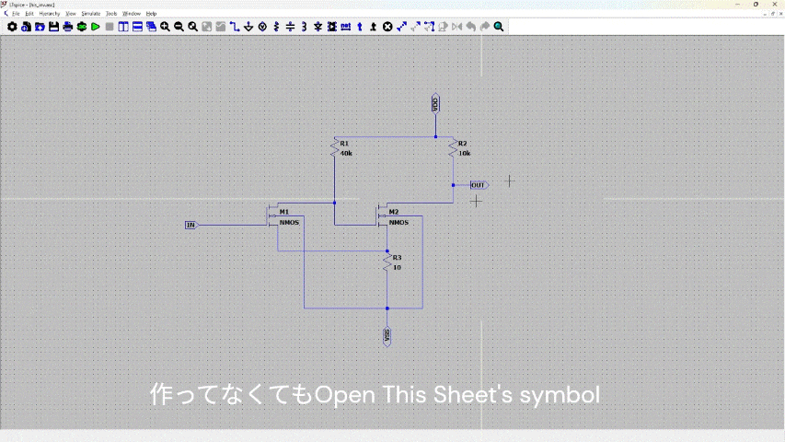Open Find with the rightmost magnifier icon
Screen dimensions: 785x442
(499, 27)
